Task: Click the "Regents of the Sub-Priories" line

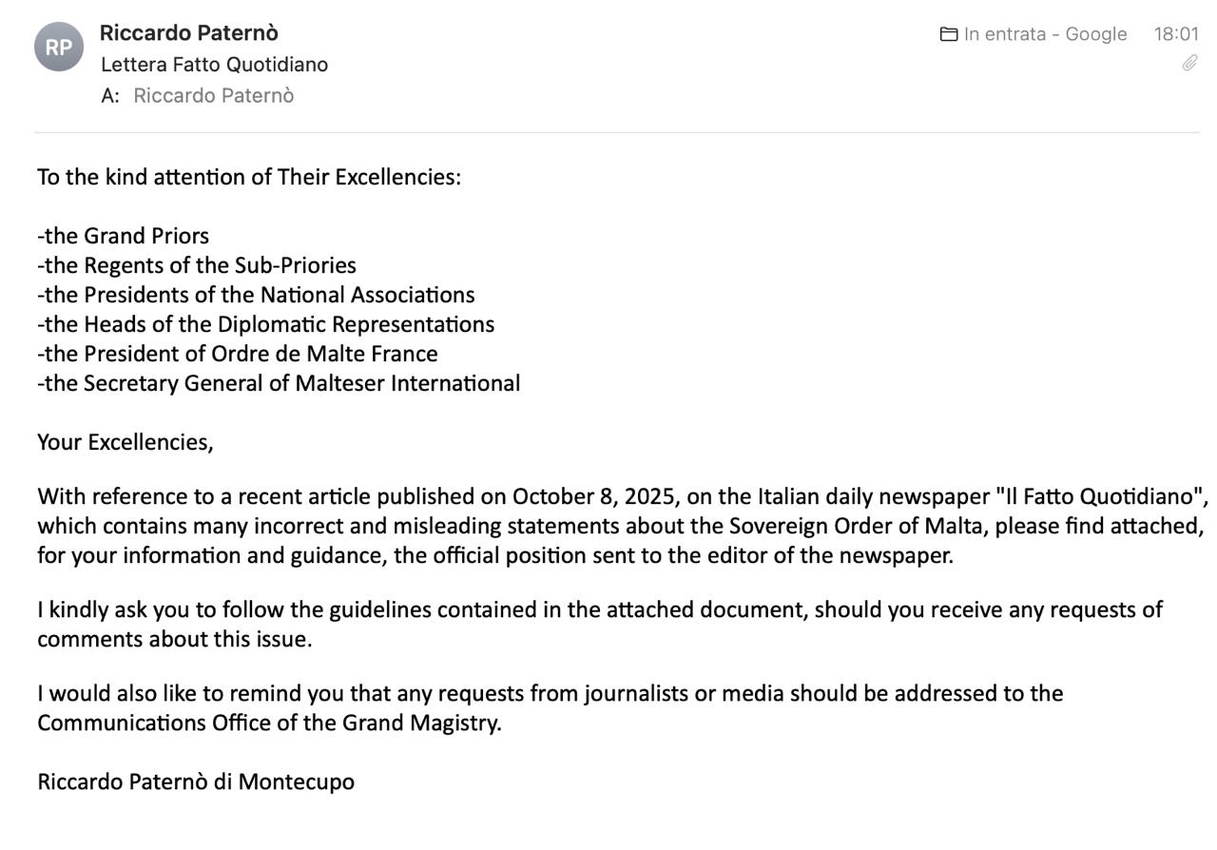Action: [x=197, y=265]
